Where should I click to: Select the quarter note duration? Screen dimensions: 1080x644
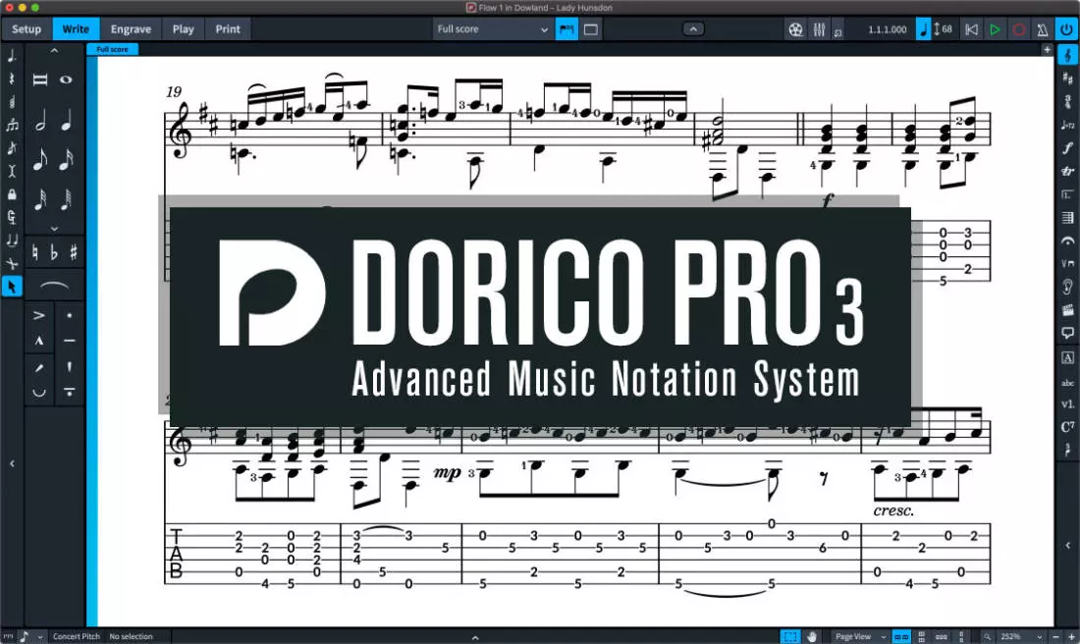[67, 123]
